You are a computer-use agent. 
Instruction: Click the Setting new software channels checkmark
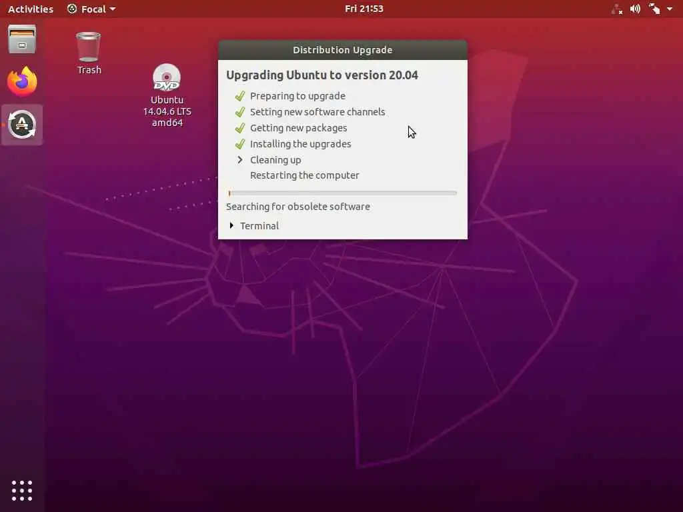(x=240, y=112)
